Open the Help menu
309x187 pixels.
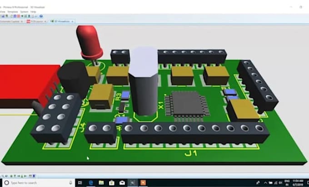[x=33, y=12]
